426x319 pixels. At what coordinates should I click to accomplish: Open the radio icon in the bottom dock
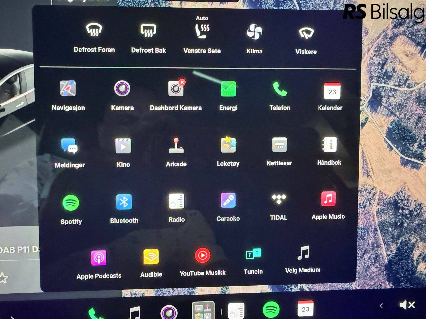236,311
